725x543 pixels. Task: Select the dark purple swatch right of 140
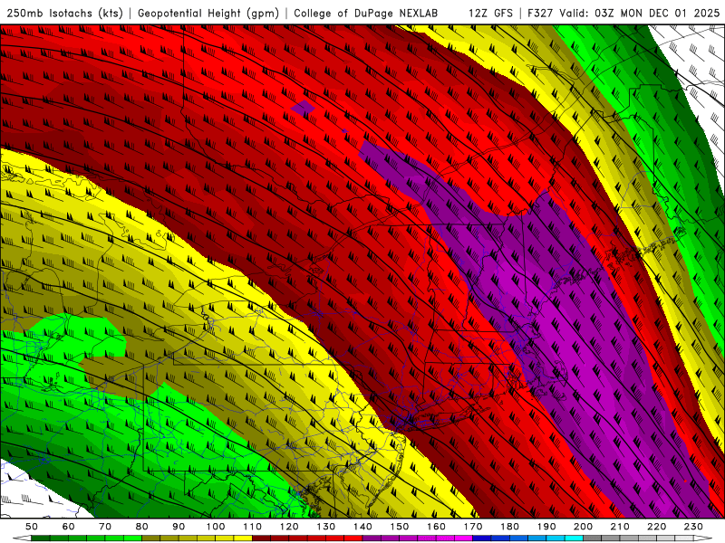(372, 538)
